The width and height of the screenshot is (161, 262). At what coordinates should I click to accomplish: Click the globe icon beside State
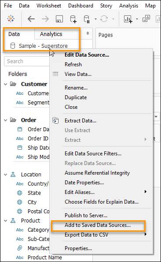pyautogui.click(x=20, y=193)
